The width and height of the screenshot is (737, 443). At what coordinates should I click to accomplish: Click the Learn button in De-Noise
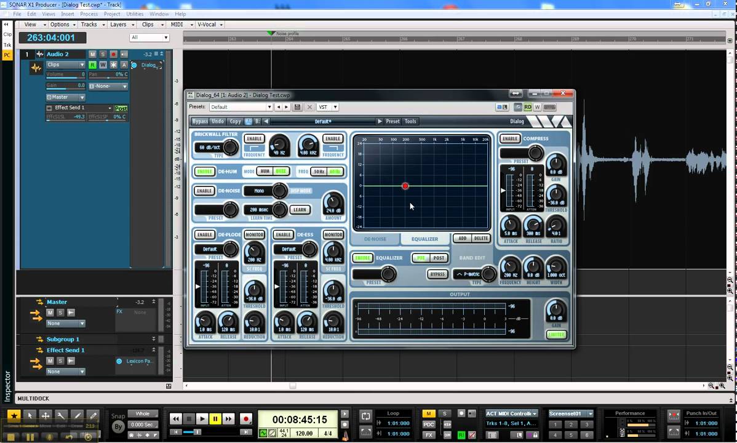point(300,210)
